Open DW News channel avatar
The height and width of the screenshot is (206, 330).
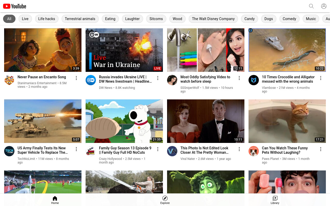point(91,80)
